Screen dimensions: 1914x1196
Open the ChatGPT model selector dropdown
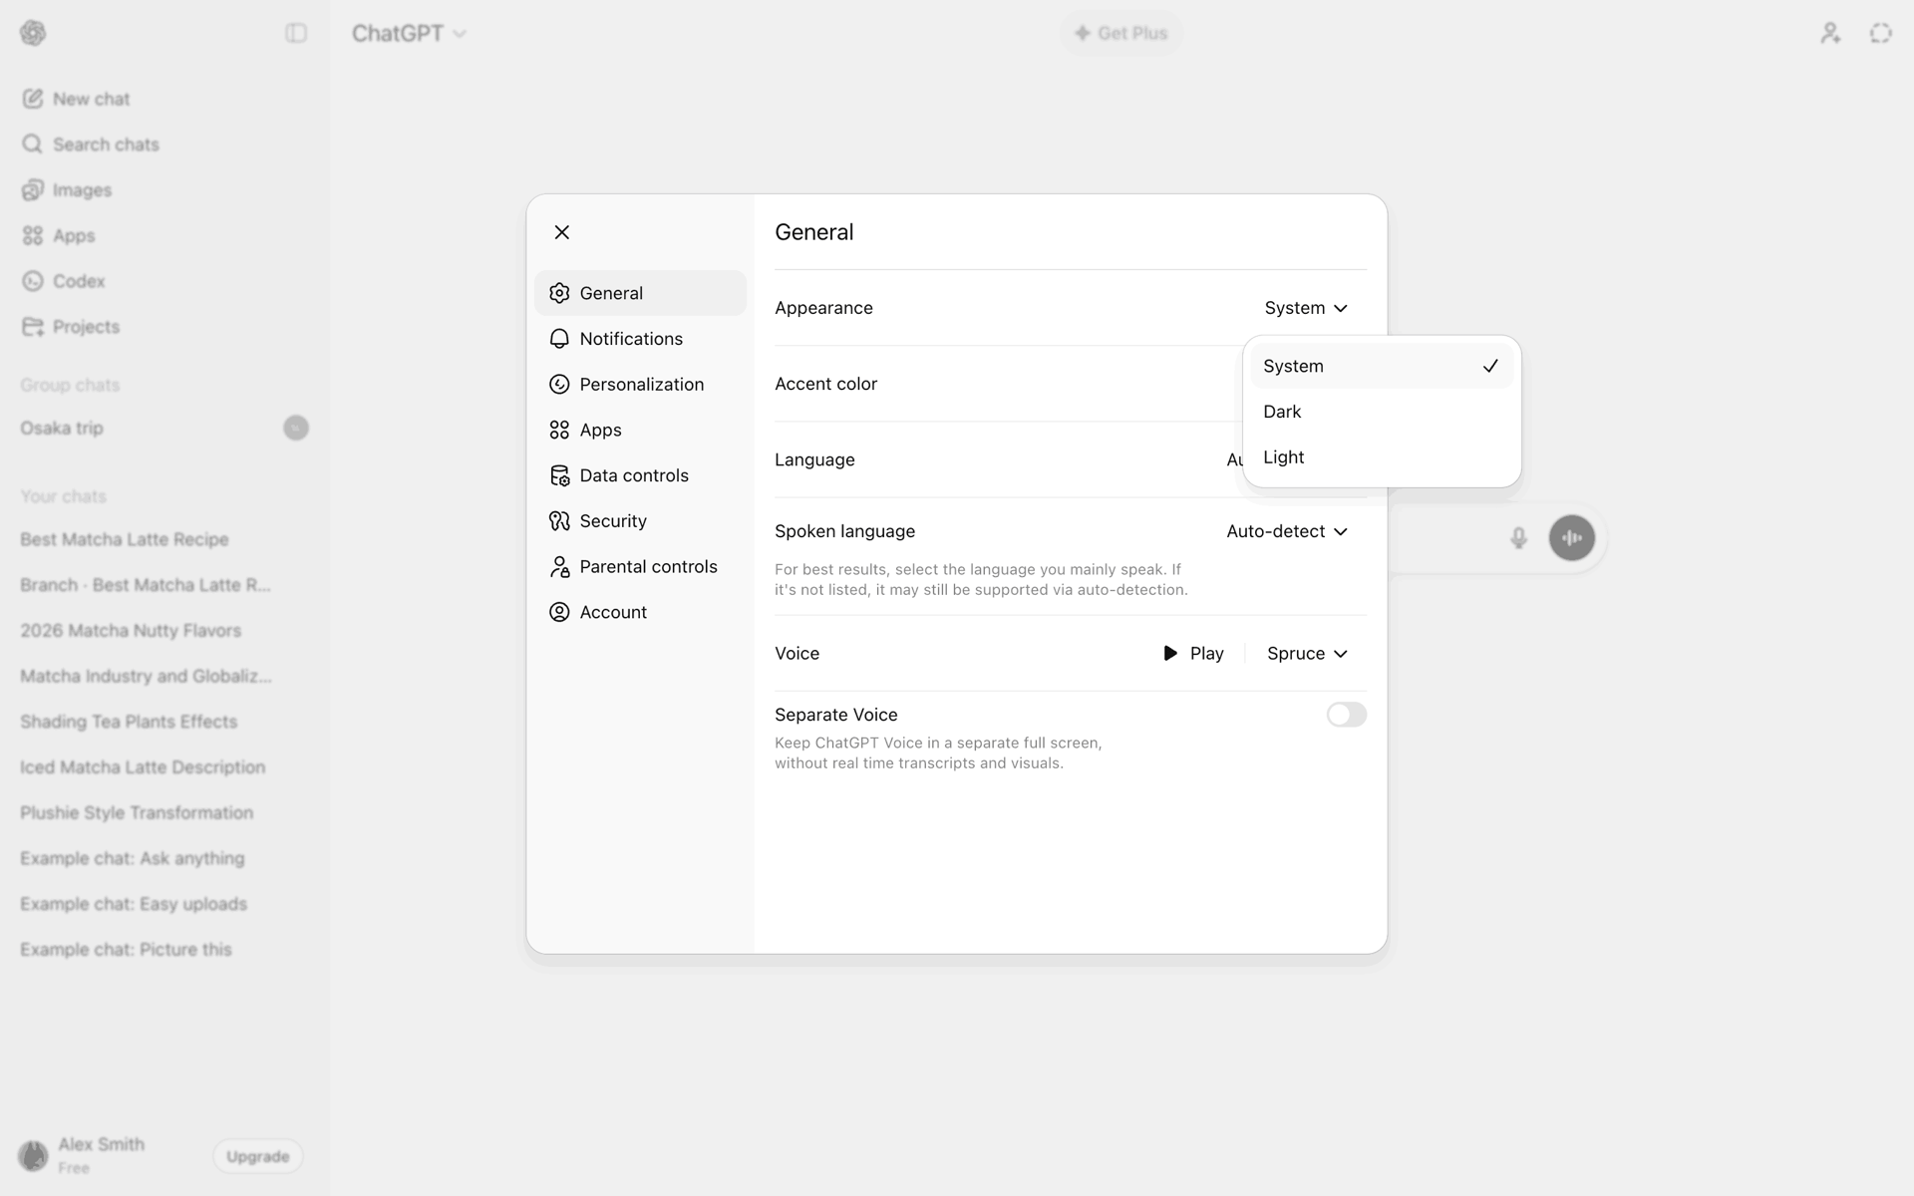click(x=409, y=33)
